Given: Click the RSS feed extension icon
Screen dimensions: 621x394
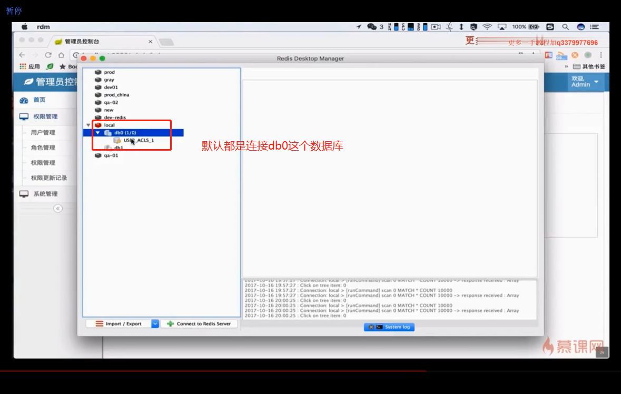Looking at the screenshot, I should pyautogui.click(x=561, y=55).
